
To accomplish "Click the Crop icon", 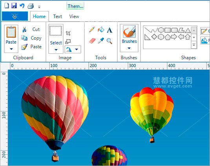I will pyautogui.click(x=68, y=33).
